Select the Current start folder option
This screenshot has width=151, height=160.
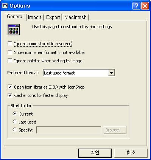pos(15,114)
